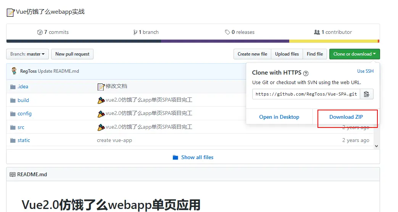Click the build folder icon
Image resolution: width=398 pixels, height=212 pixels.
pyautogui.click(x=13, y=100)
